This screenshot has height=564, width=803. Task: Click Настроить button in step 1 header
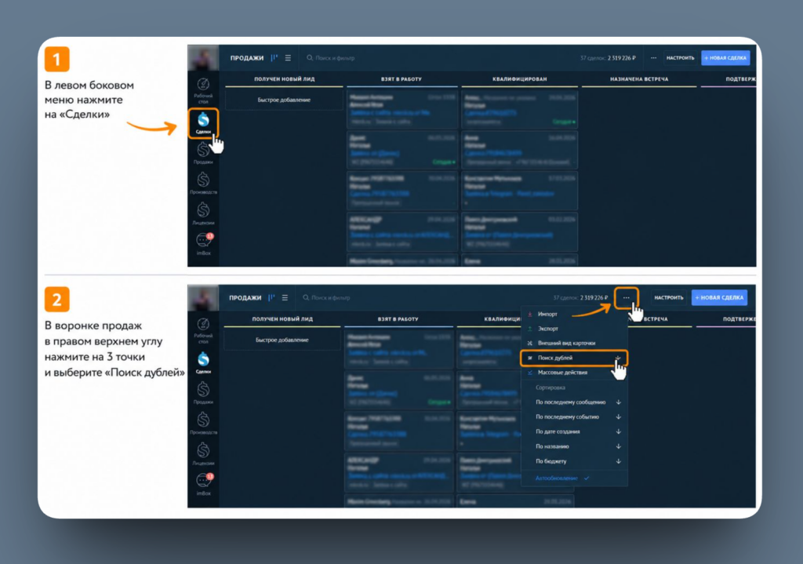pyautogui.click(x=680, y=58)
